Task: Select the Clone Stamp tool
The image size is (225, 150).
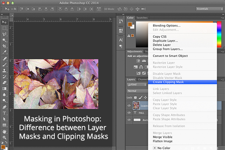Action: pos(4,70)
